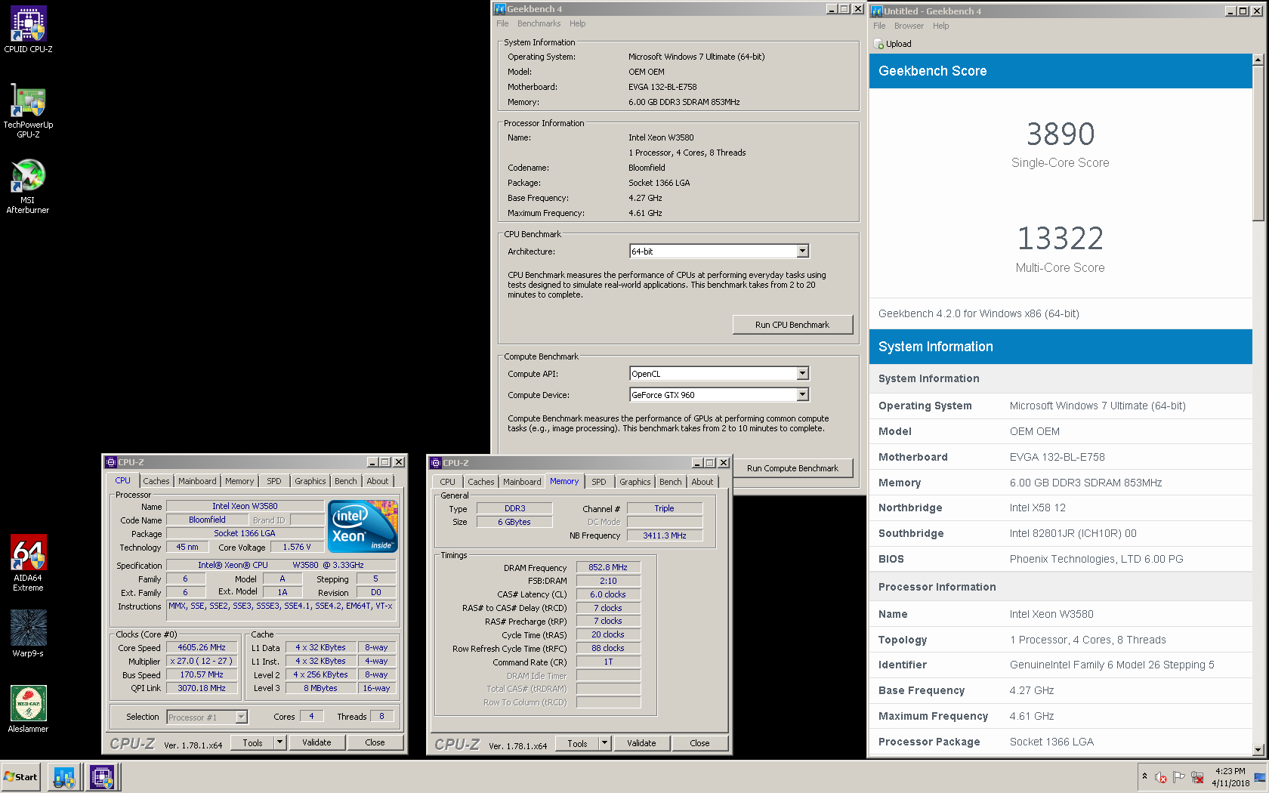Open the Processor #1 selection dropdown

coord(242,717)
